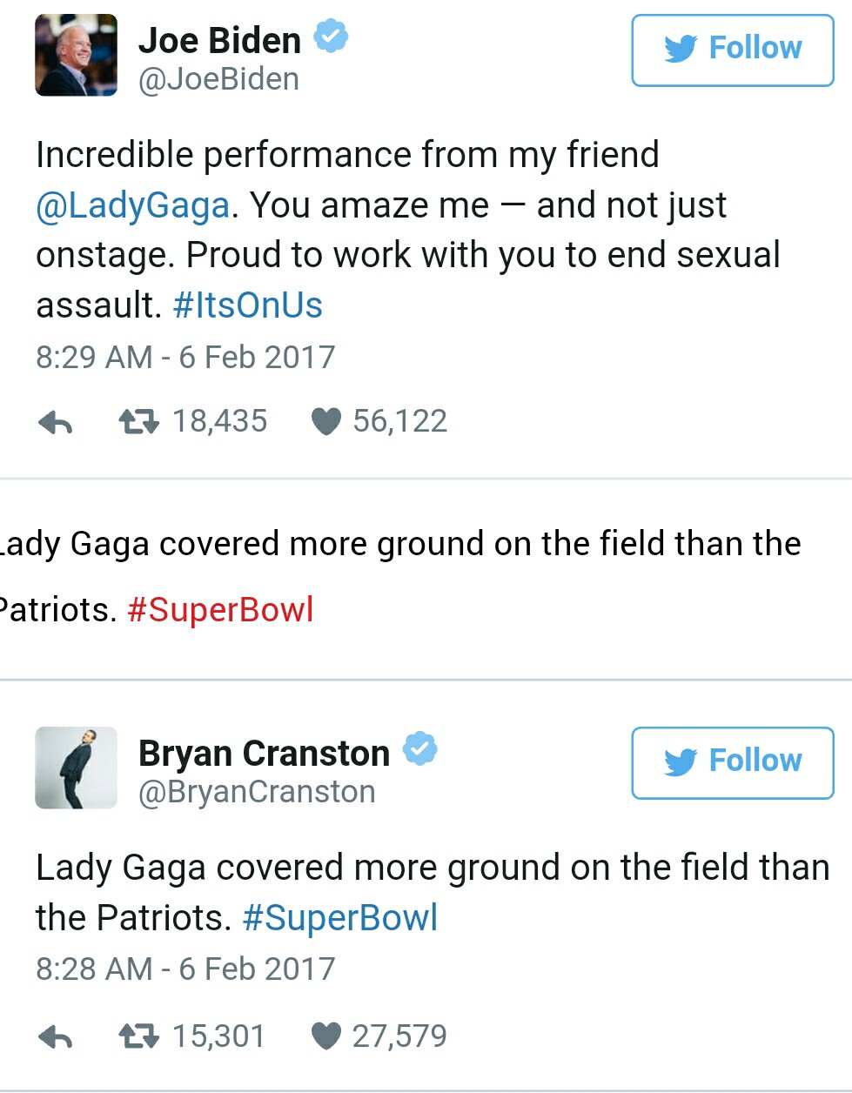Retweet Joe Biden's Lady Gaga tweet
852x1093 pixels.
click(138, 422)
